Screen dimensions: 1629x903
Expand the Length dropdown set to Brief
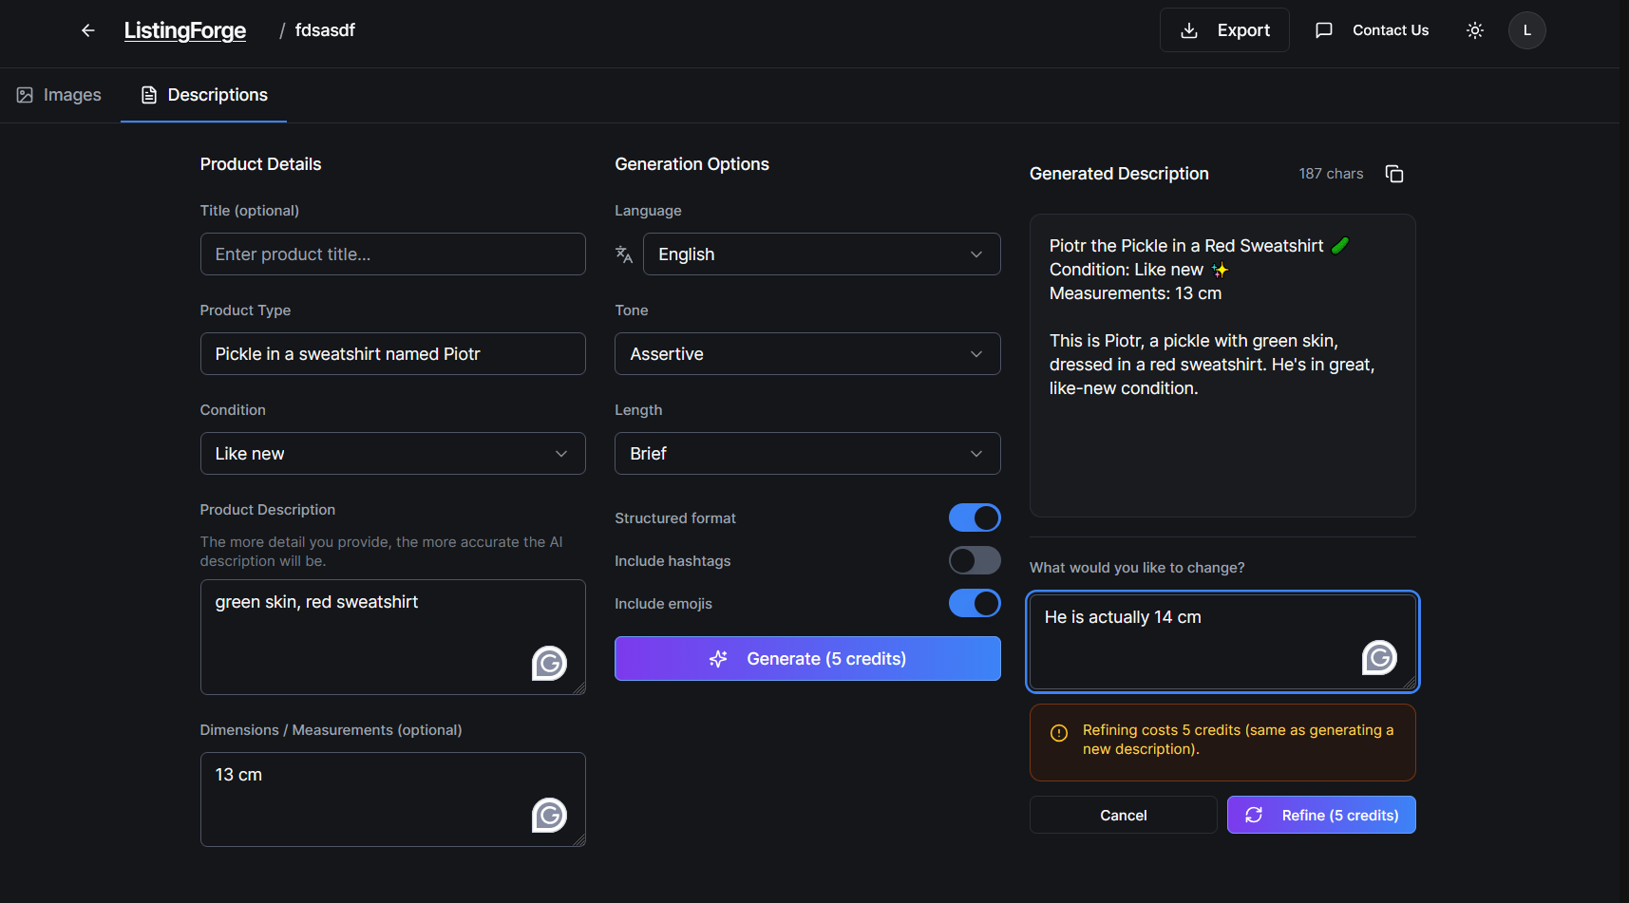point(806,453)
